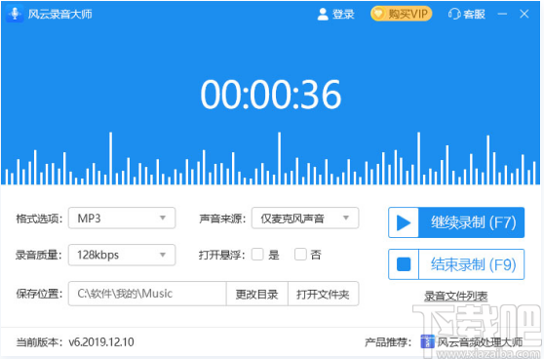Check the 是 floating window checkbox

(x=257, y=255)
